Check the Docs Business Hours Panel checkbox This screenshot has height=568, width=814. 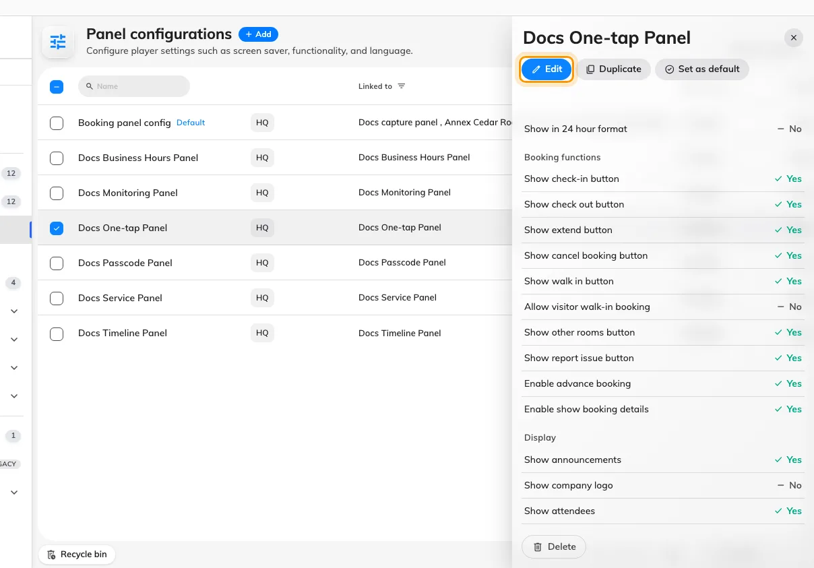point(57,158)
